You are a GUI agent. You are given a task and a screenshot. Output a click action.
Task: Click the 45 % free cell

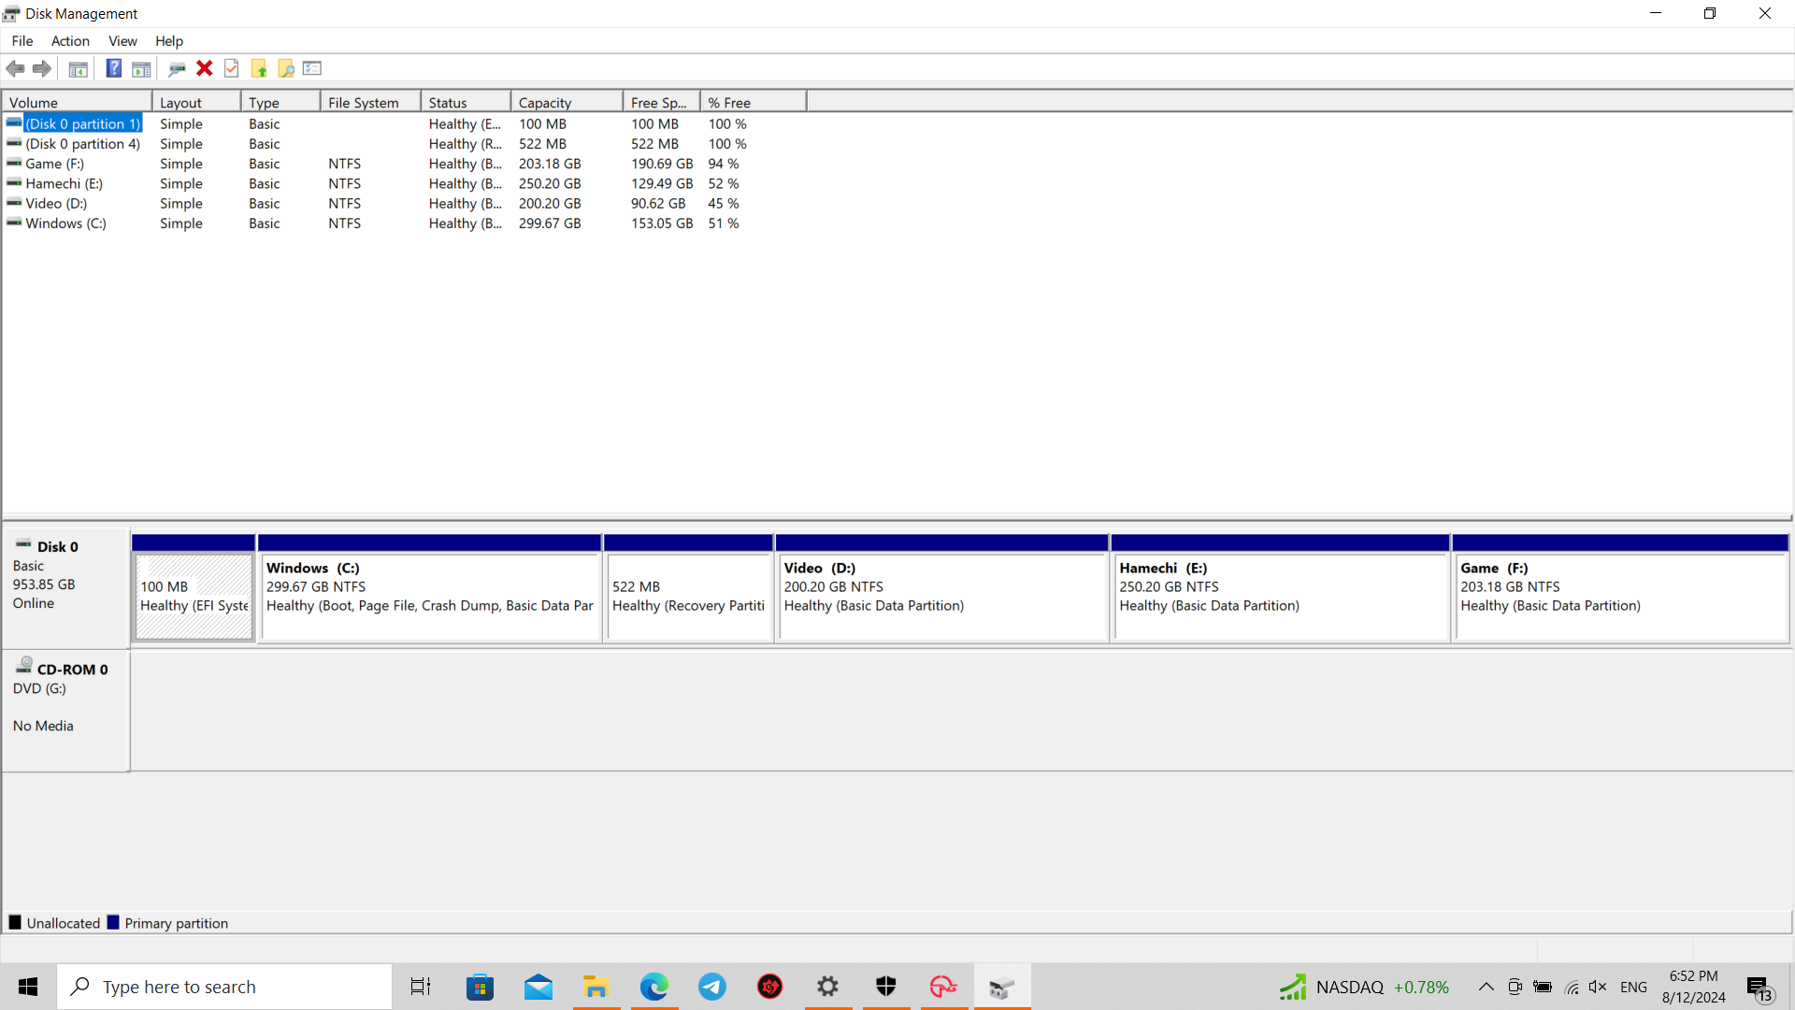point(724,204)
